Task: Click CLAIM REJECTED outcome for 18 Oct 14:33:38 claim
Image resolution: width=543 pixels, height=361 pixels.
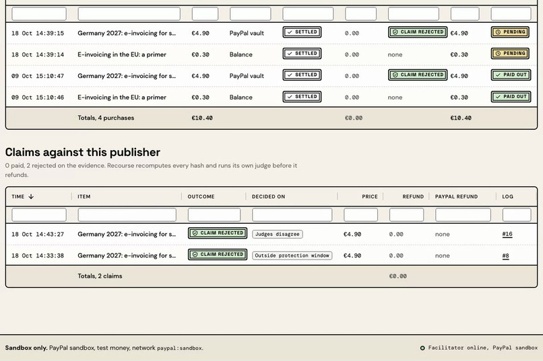Action: click(218, 255)
